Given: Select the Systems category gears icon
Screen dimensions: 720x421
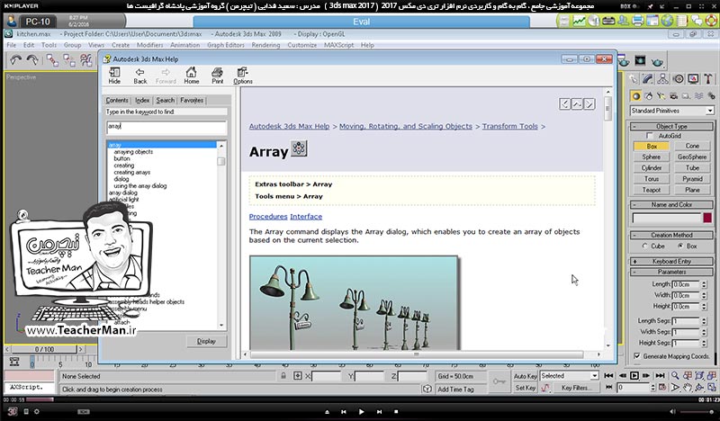Looking at the screenshot, I should coord(711,96).
